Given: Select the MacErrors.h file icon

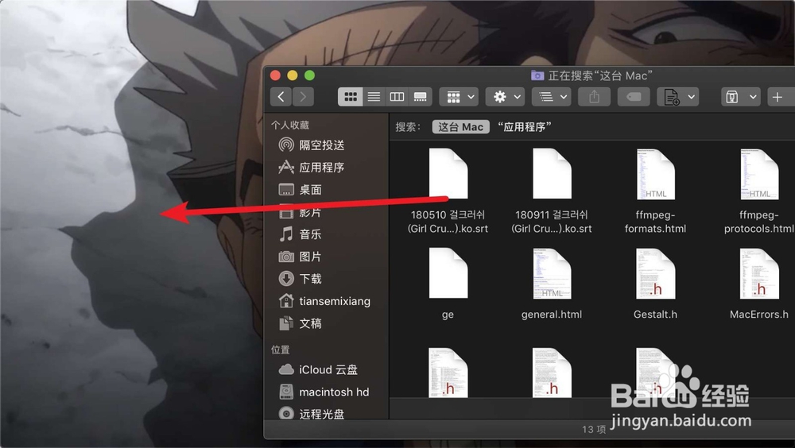Looking at the screenshot, I should click(759, 273).
